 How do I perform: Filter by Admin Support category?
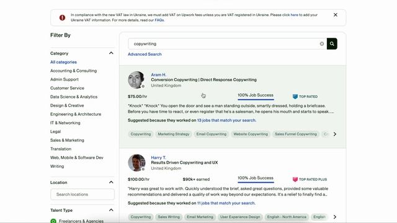coord(65,79)
